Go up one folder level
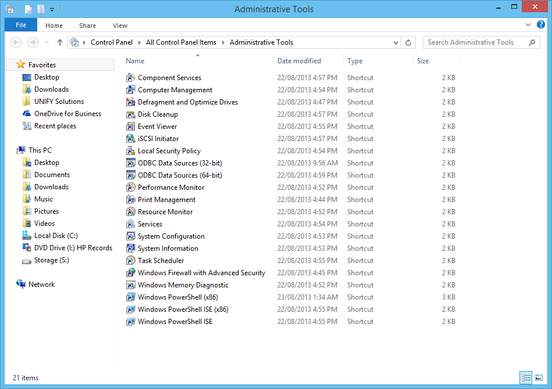The image size is (552, 389). 60,42
